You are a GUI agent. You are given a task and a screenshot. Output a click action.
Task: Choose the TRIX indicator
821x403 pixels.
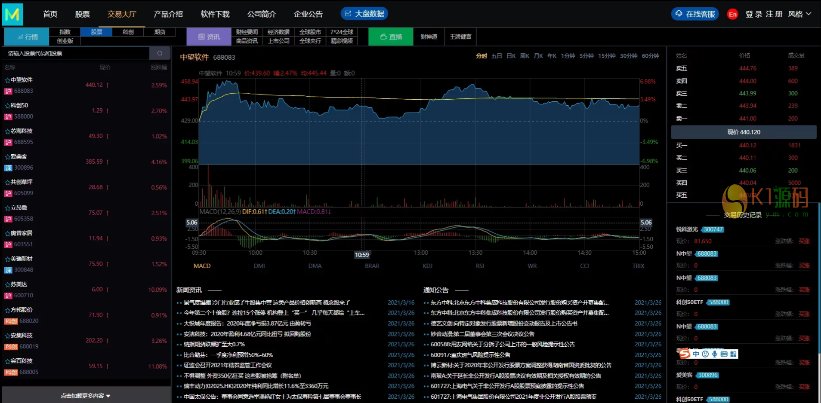click(638, 266)
